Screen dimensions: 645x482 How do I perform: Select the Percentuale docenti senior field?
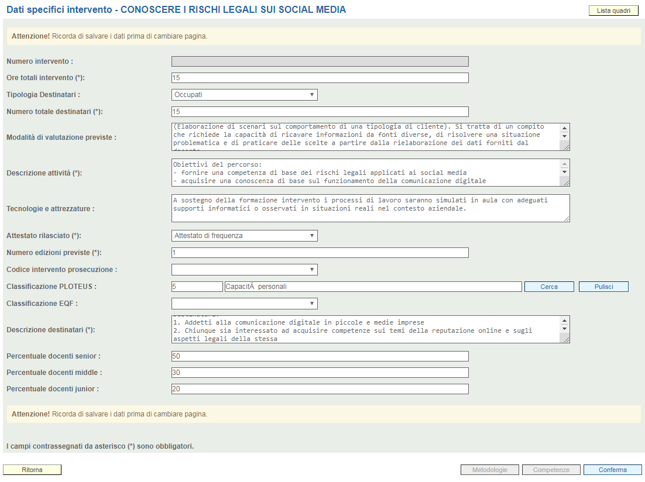(x=320, y=356)
